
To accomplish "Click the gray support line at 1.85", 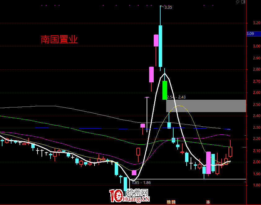I will click(x=188, y=179).
